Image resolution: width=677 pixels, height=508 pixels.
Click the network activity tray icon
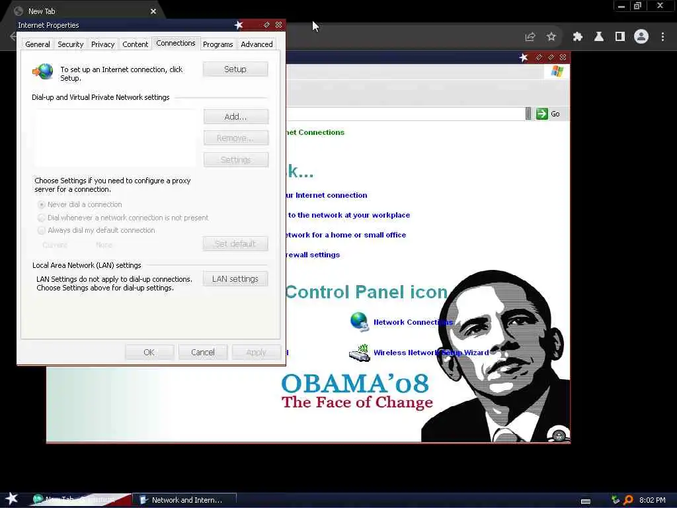616,500
